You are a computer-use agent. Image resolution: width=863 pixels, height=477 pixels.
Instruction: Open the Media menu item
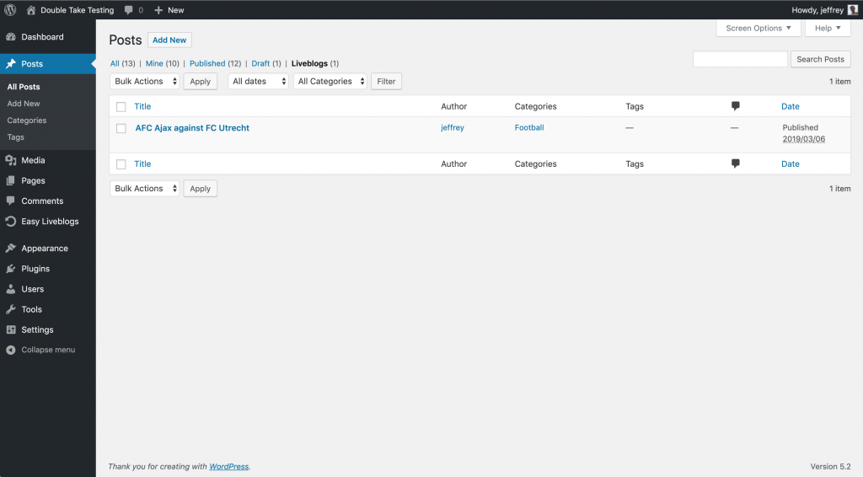48,160
